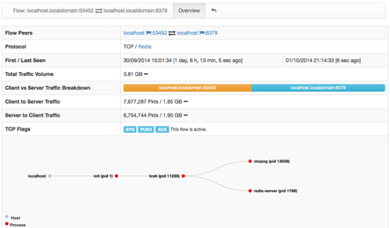Select the ntopng (pid 13058) process node
Screen dimensions: 390x228
(x=250, y=161)
